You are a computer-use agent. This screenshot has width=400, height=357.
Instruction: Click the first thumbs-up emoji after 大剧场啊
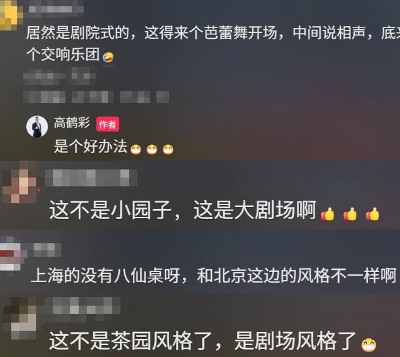click(328, 214)
